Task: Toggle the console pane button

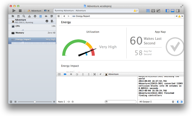Action: point(181,101)
